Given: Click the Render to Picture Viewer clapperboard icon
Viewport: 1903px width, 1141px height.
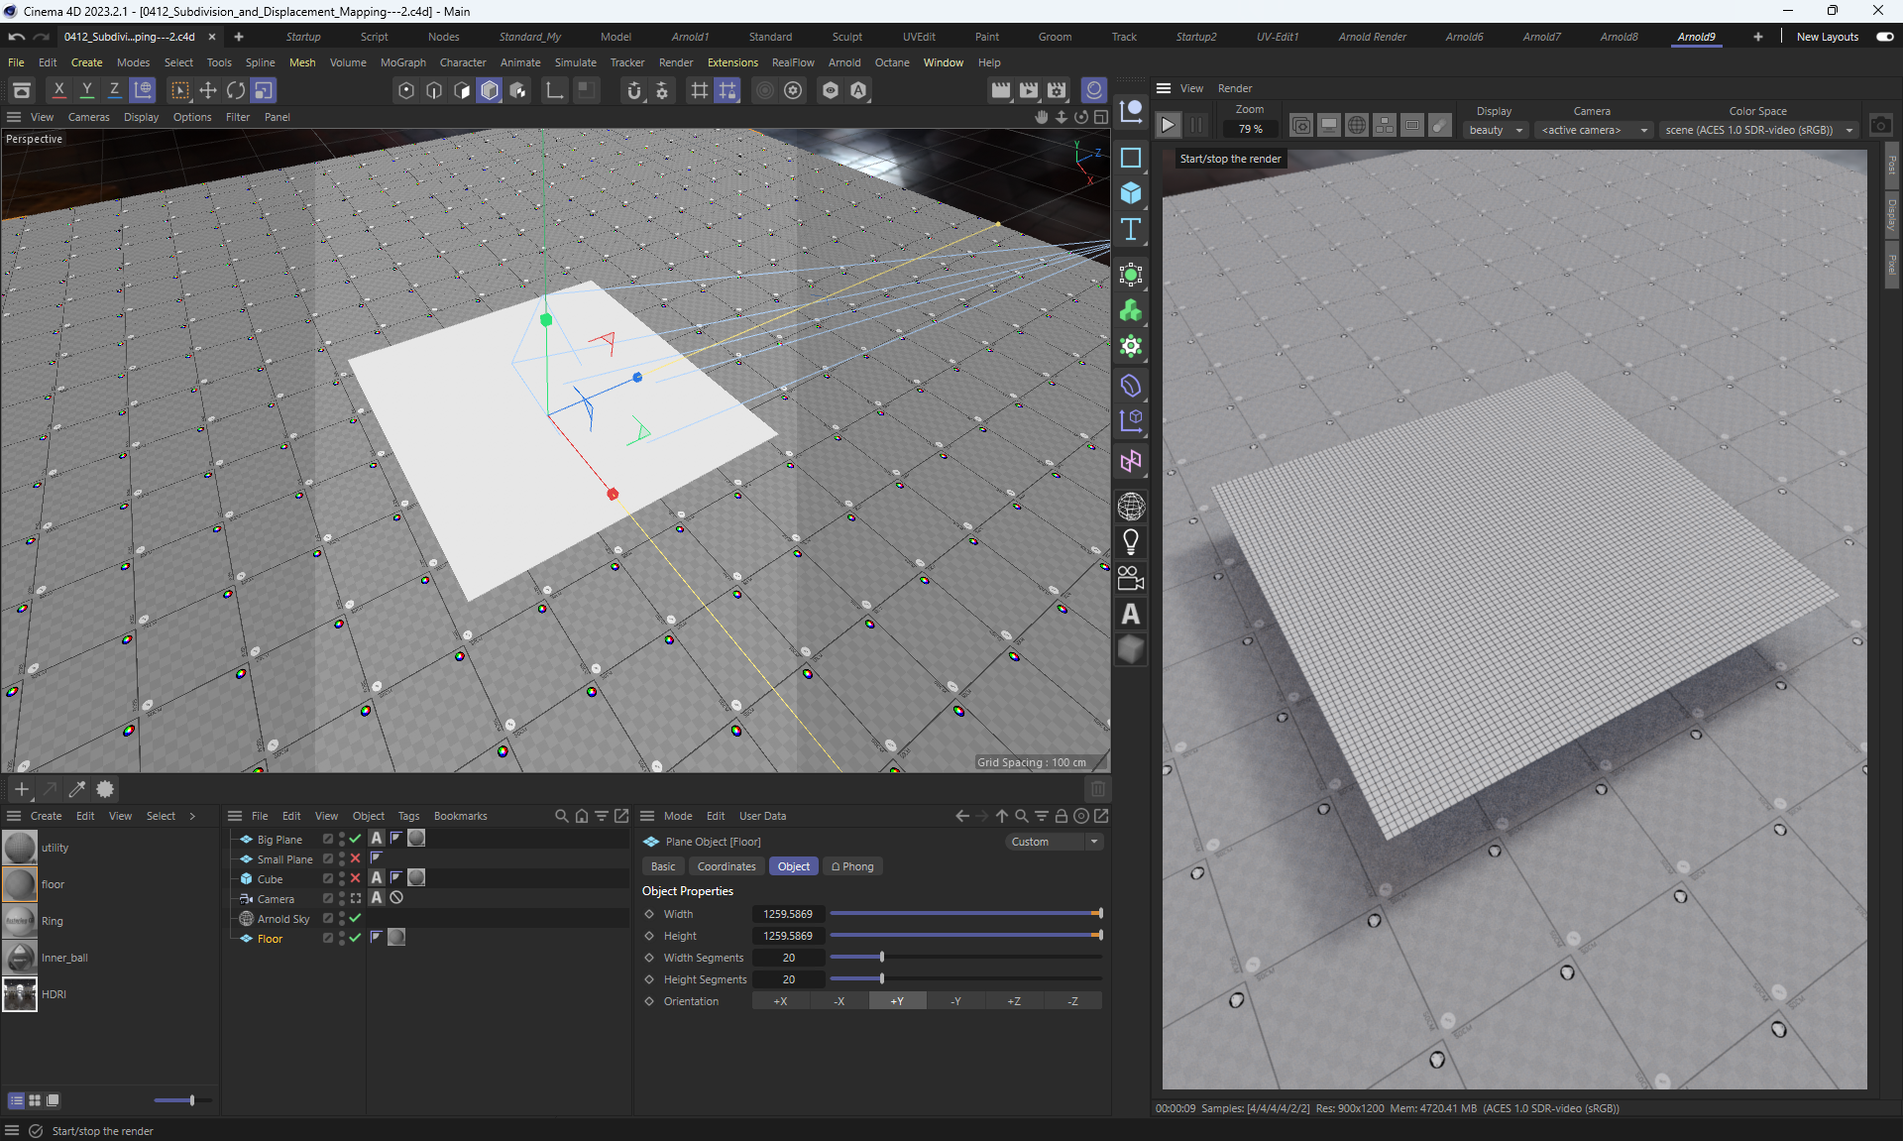Looking at the screenshot, I should (1029, 90).
